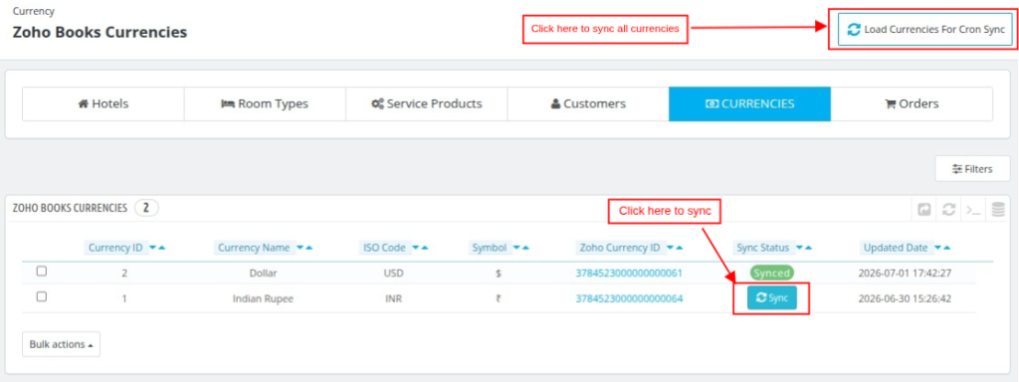Viewport: 1019px width, 382px height.
Task: Click the record count badge showing 2
Action: click(x=146, y=208)
